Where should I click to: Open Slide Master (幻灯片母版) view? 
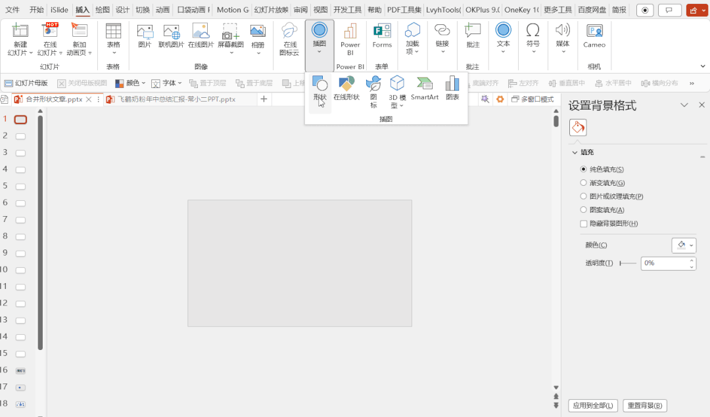(x=26, y=83)
